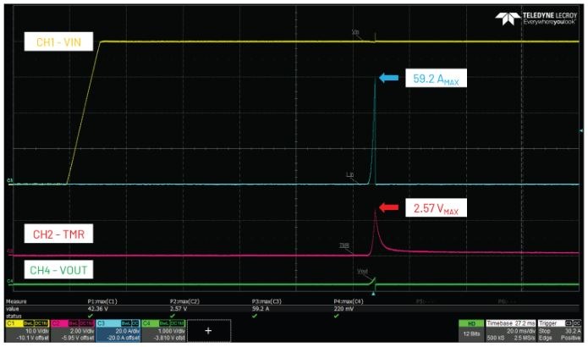Open the C1 channel descriptor box
Viewport: 588px width, 347px height.
[28, 330]
